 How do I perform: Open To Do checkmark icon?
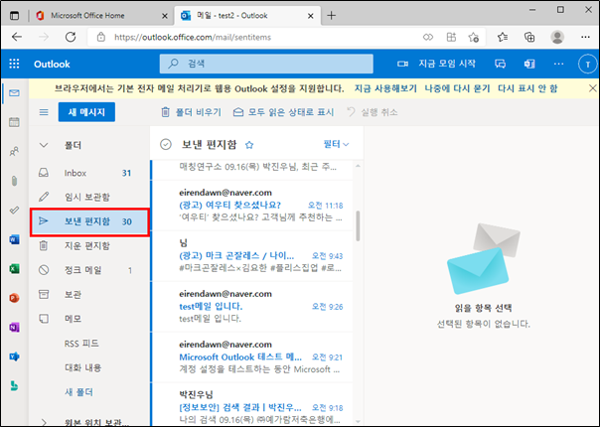14,211
